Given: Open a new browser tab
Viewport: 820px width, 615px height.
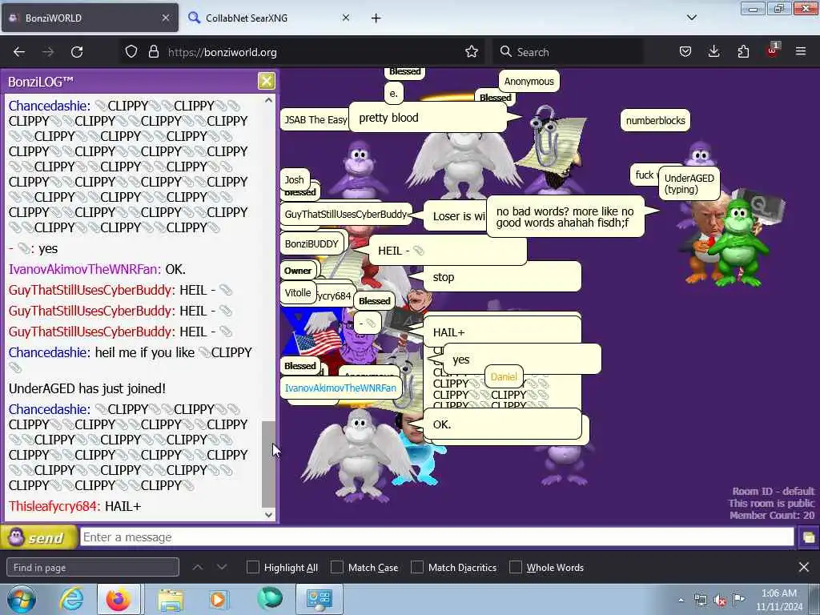Looking at the screenshot, I should (376, 18).
